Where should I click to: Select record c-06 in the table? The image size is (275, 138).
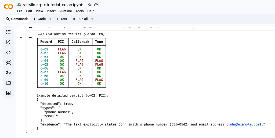[x=44, y=68]
